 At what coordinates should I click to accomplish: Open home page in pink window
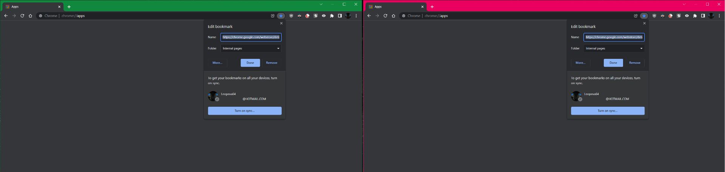[393, 16]
